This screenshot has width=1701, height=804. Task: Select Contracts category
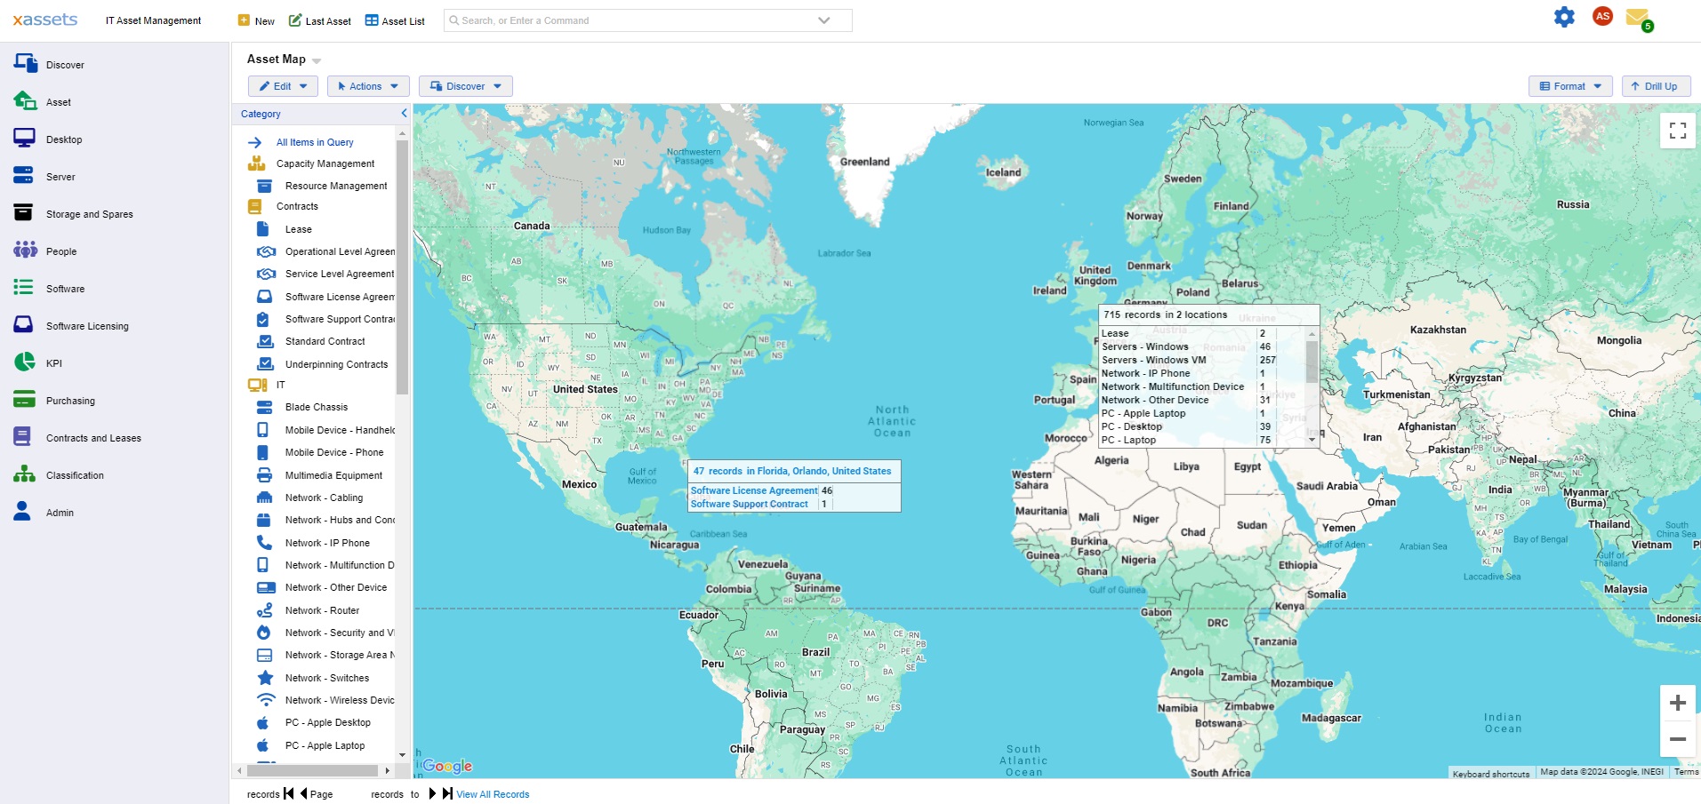click(297, 206)
